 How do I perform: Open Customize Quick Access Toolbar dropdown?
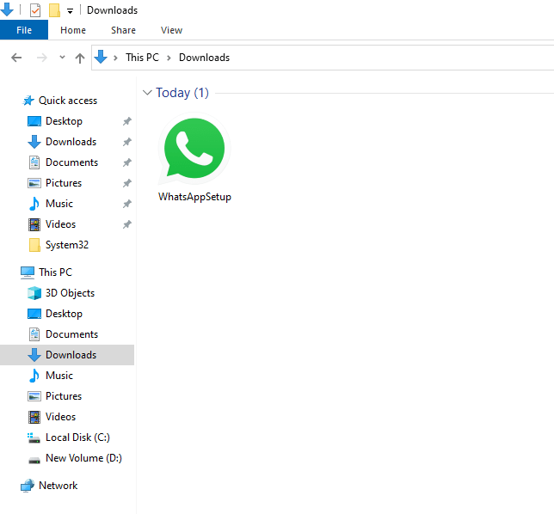pos(70,11)
